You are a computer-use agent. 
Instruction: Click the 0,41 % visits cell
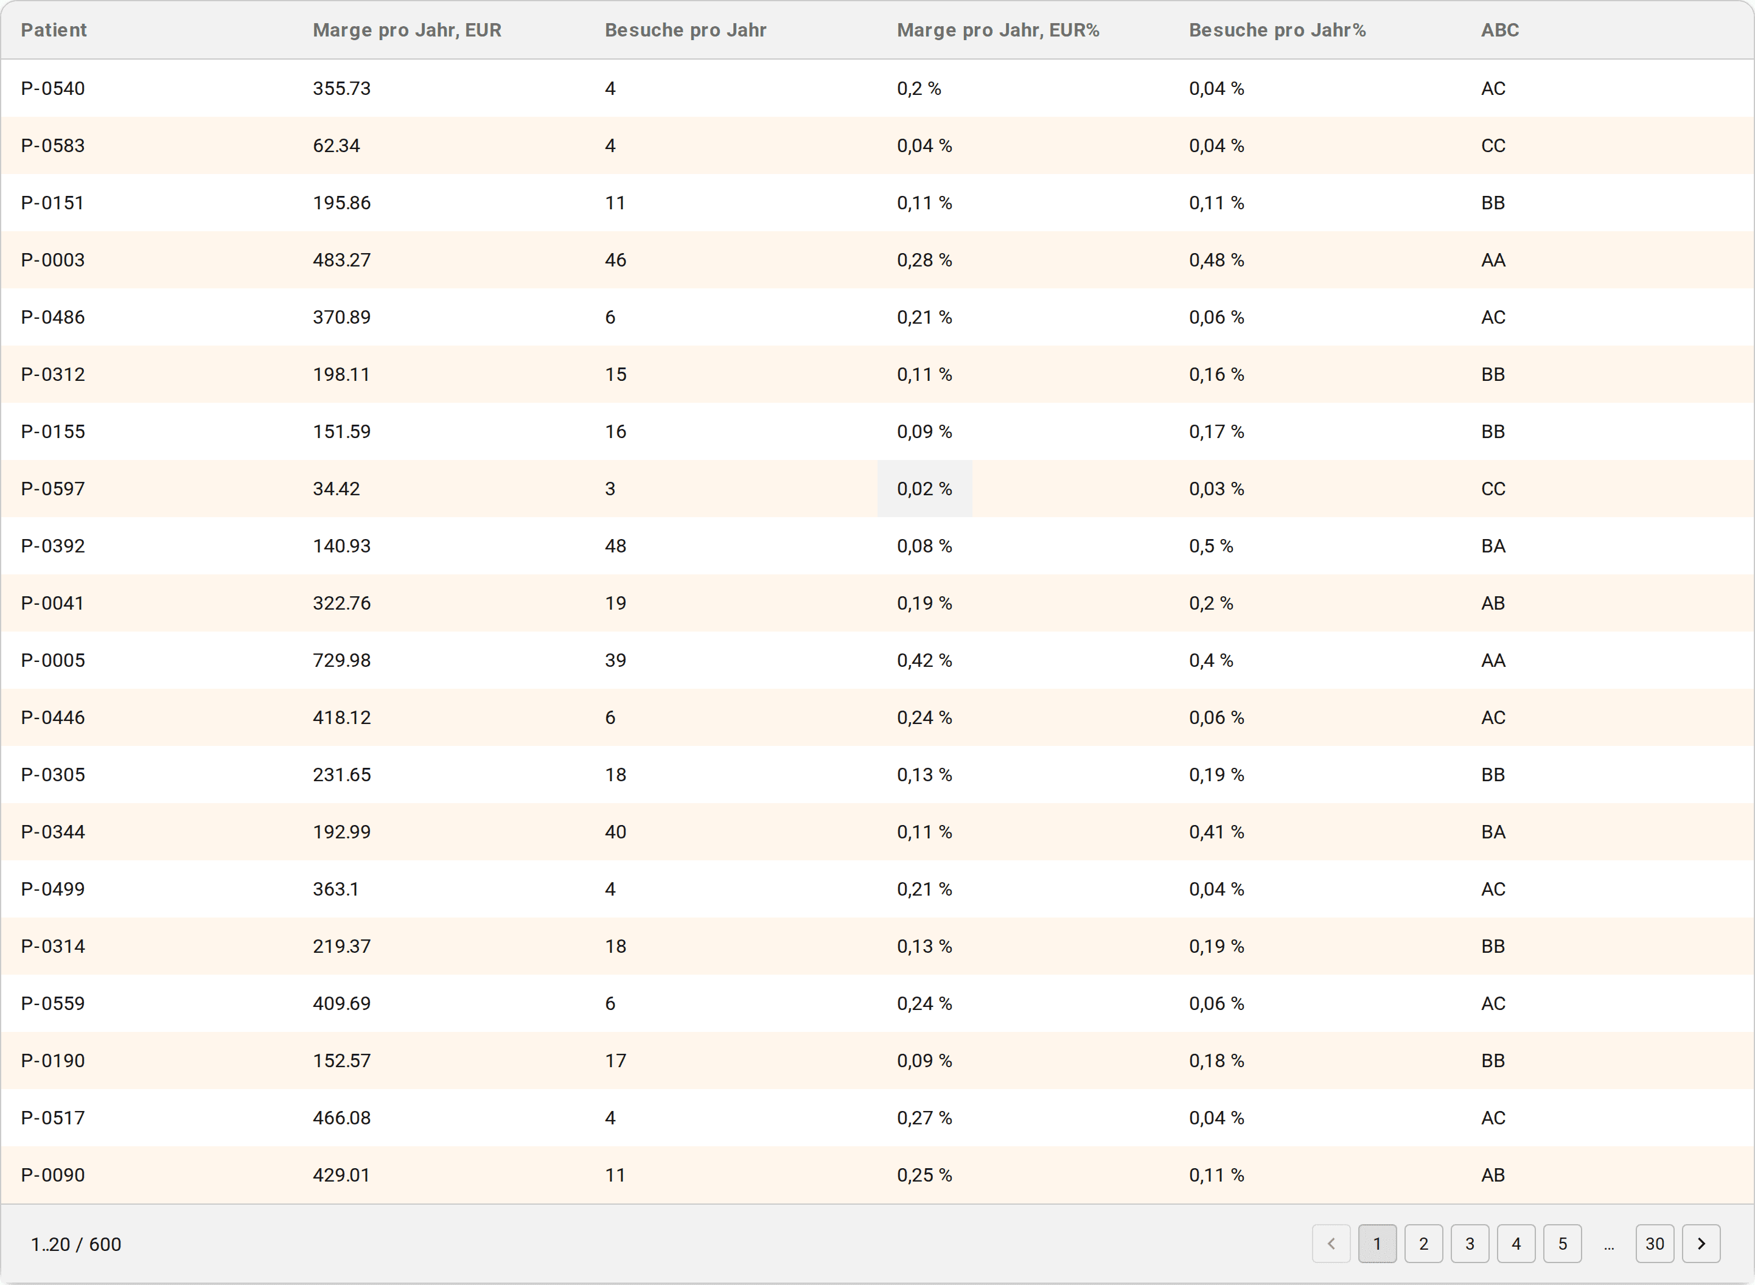pyautogui.click(x=1216, y=832)
